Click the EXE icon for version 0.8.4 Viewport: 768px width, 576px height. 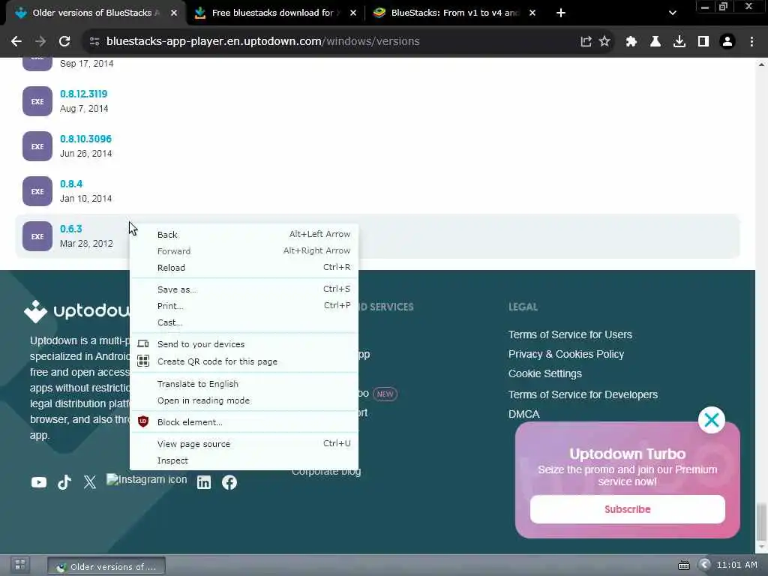pos(37,191)
